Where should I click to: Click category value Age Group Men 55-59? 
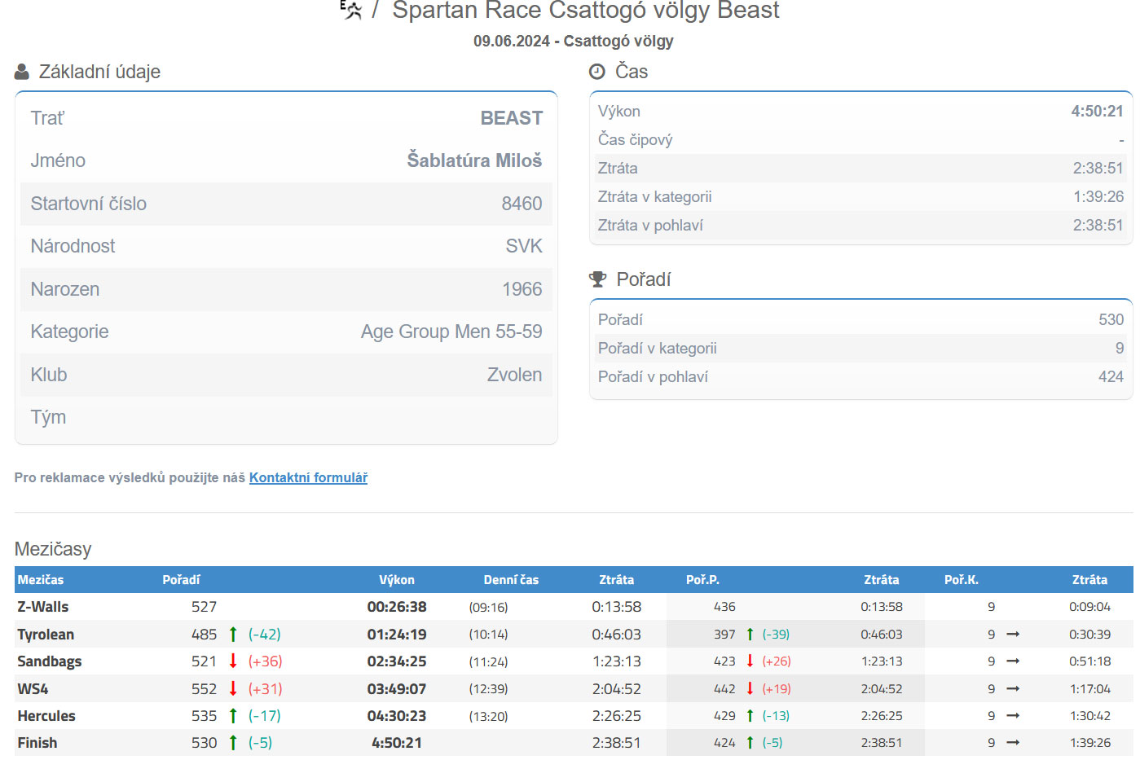pos(451,332)
